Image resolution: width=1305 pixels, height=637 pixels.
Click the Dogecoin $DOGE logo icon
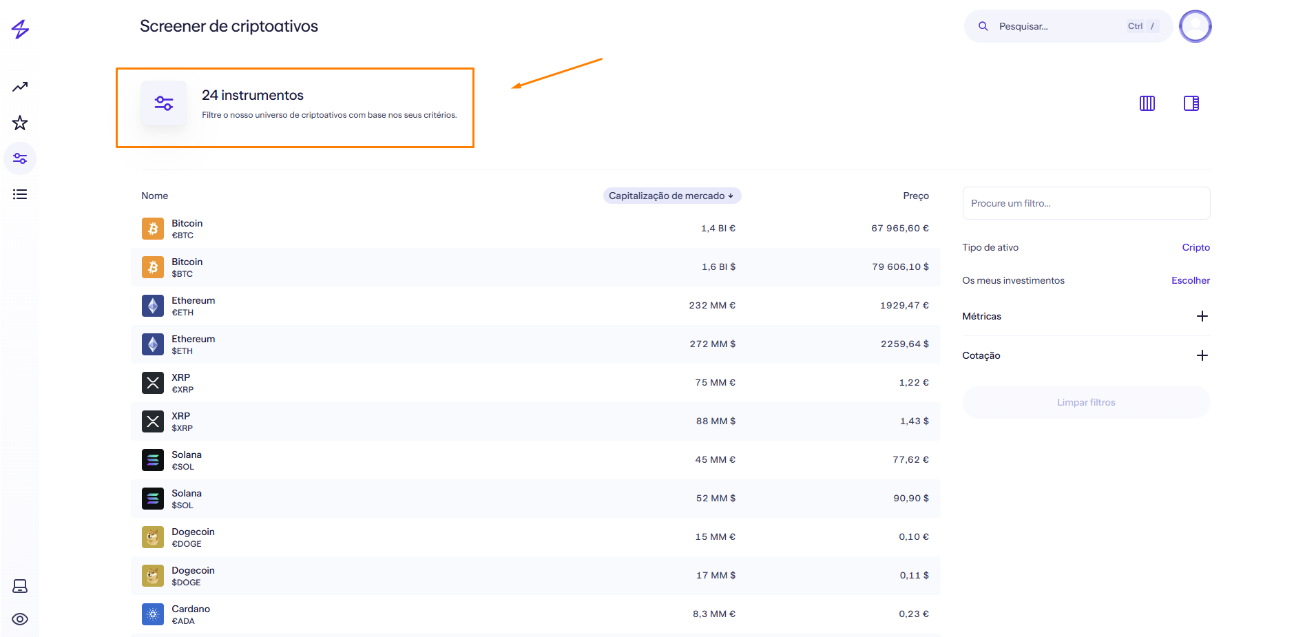pyautogui.click(x=153, y=576)
